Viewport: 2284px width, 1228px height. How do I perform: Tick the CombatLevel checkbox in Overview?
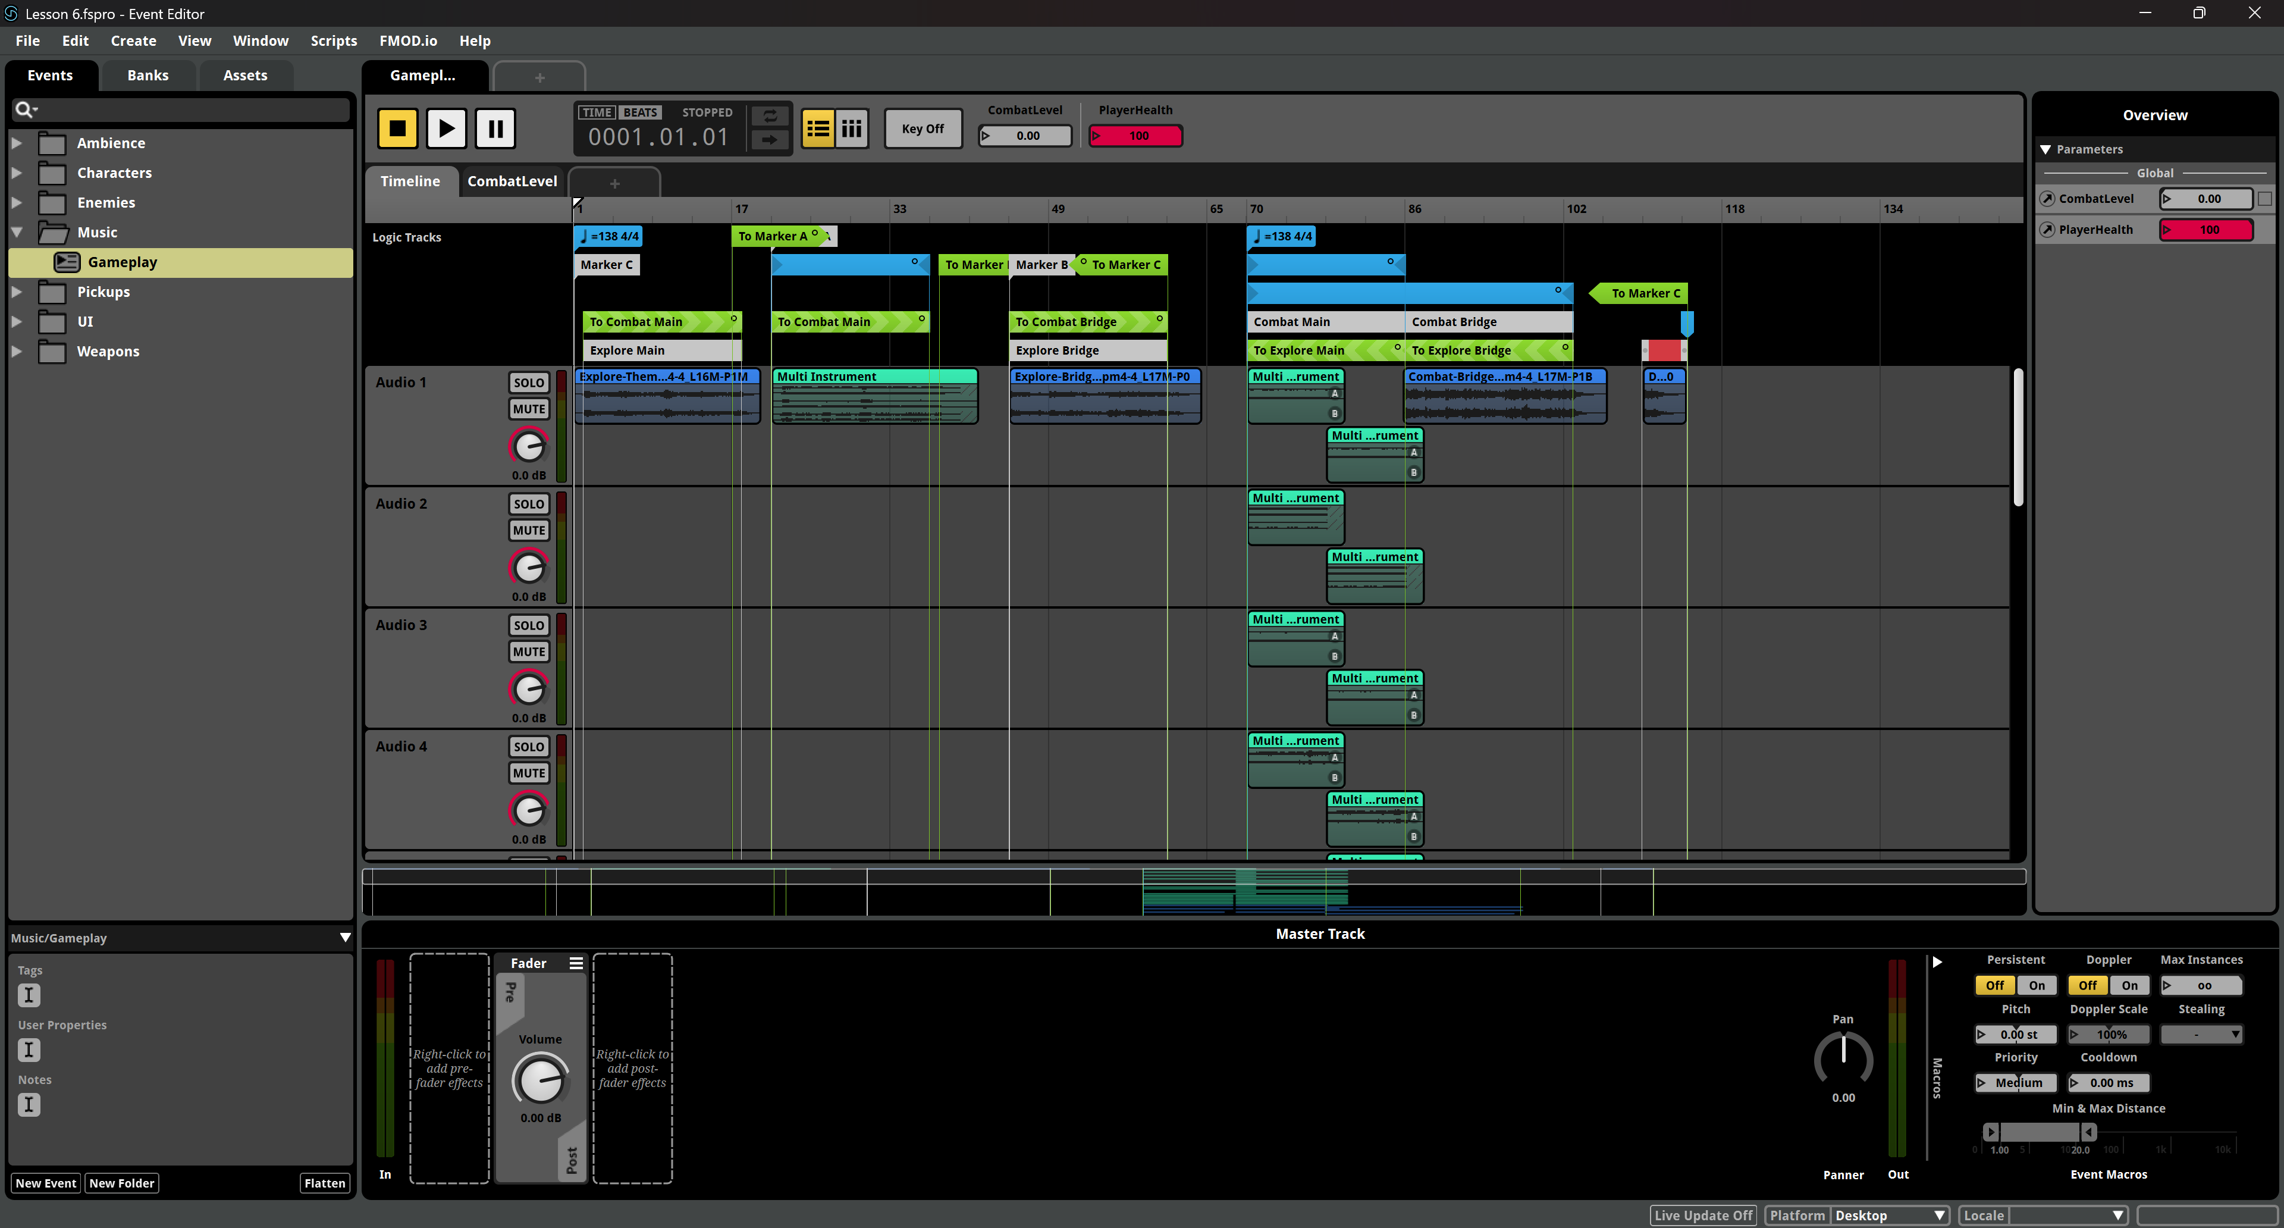2264,199
